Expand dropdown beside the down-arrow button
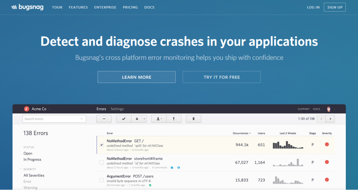Image resolution: width=358 pixels, height=190 pixels. pyautogui.click(x=144, y=119)
